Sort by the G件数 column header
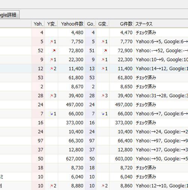188x190 pixels. coord(122,24)
